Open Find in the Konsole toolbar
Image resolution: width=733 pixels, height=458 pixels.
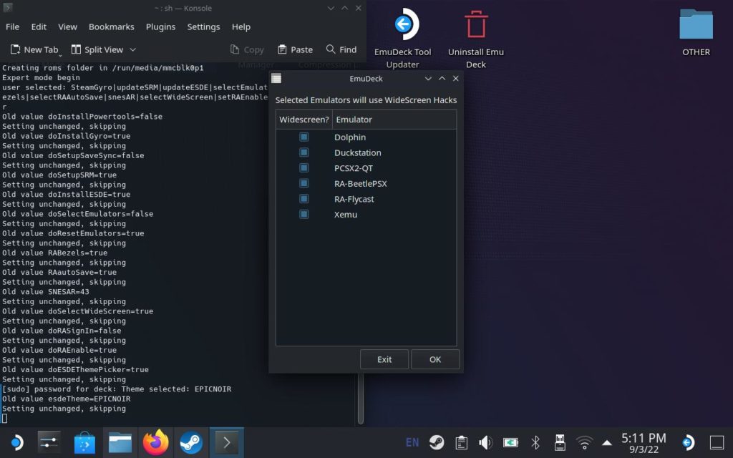point(341,49)
